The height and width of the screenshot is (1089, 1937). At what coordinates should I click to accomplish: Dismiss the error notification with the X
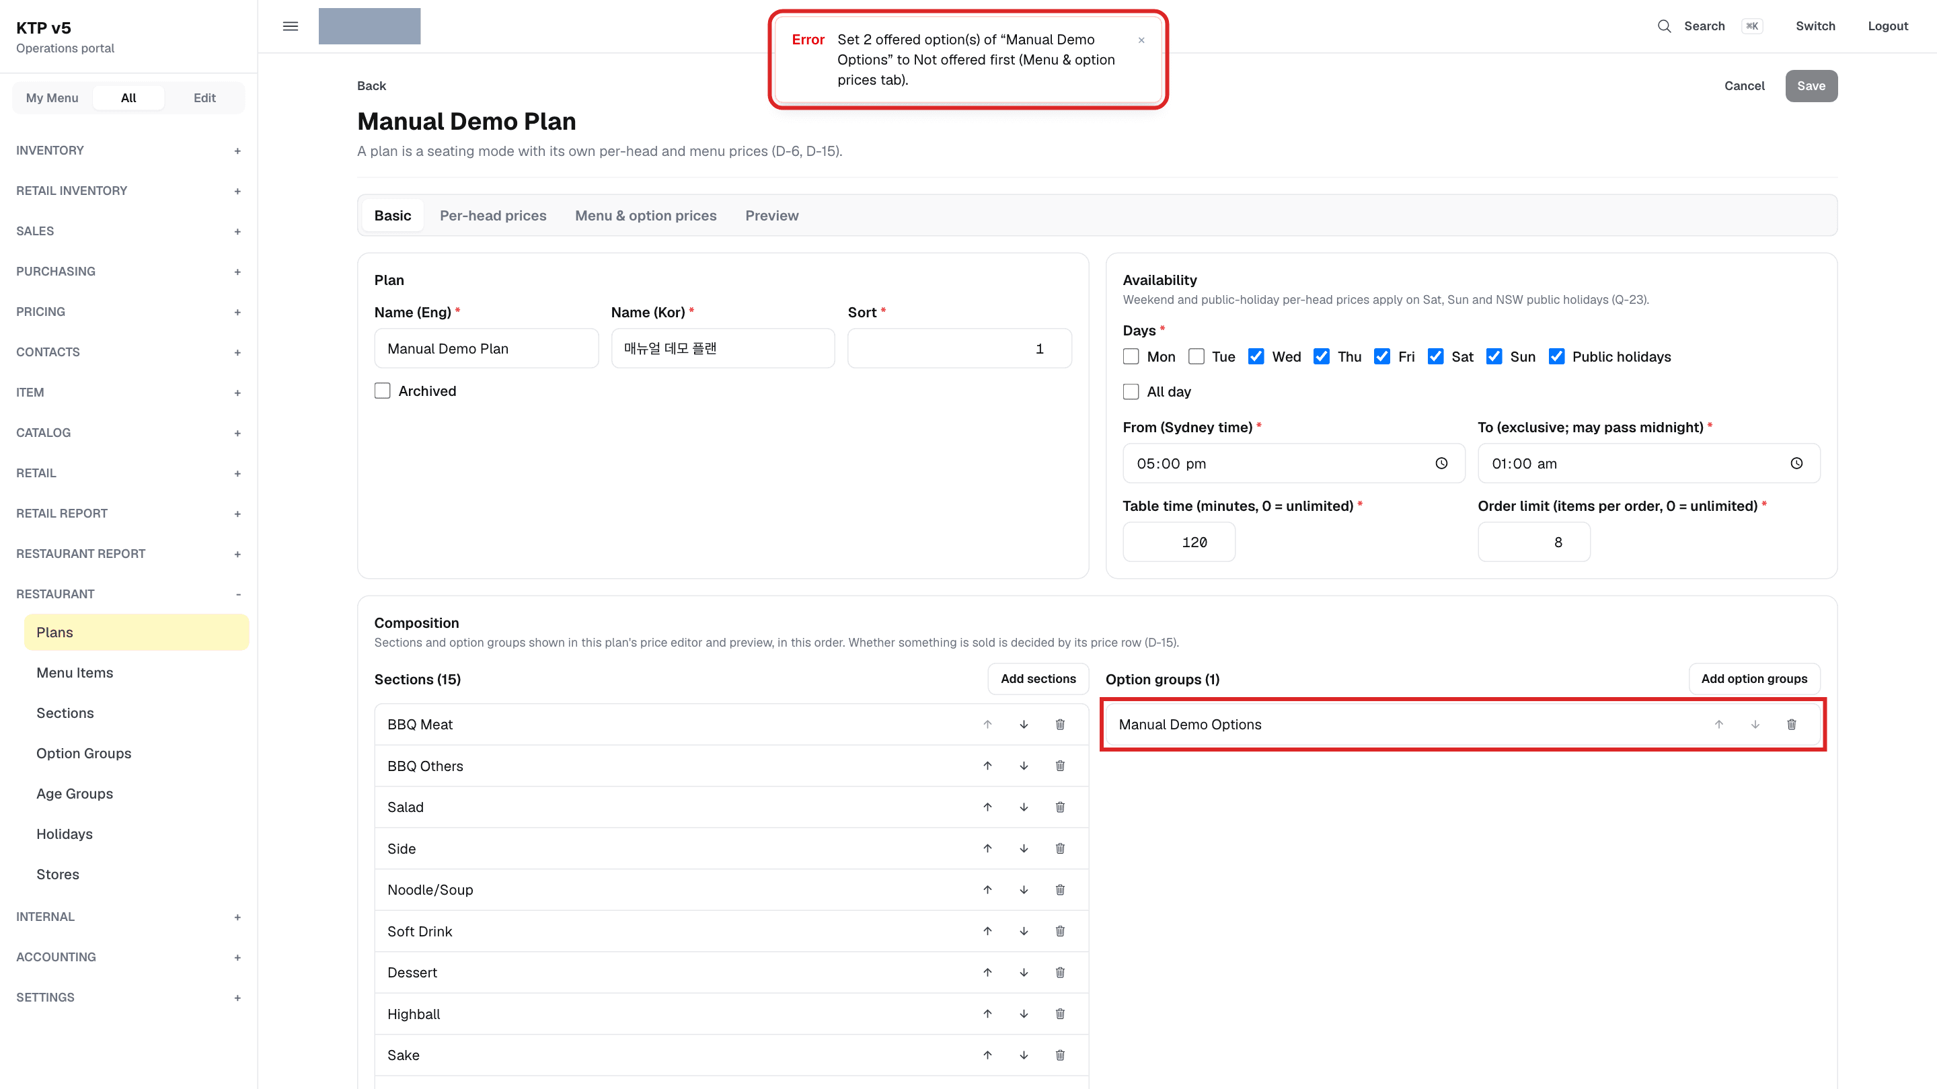coord(1141,40)
